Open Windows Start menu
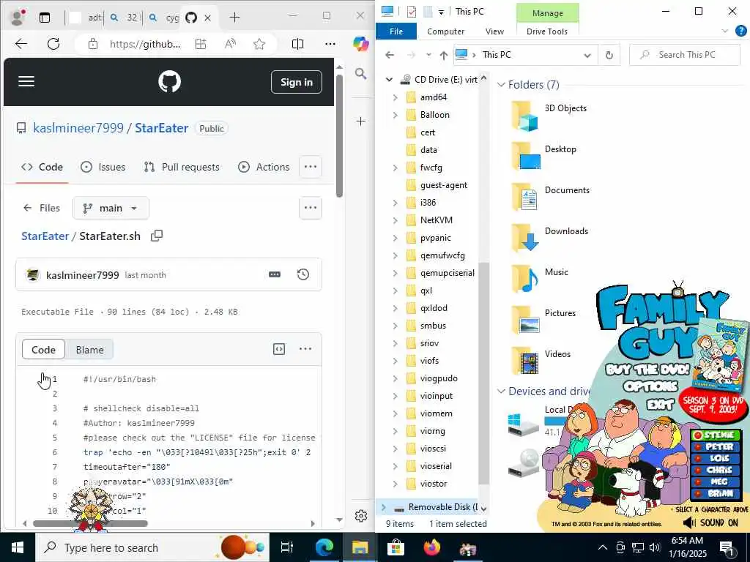Viewport: 750px width, 562px height. (18, 547)
